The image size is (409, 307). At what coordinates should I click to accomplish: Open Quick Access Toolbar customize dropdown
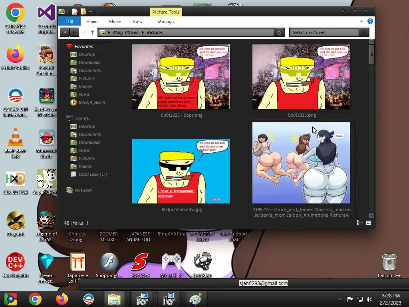(91, 12)
